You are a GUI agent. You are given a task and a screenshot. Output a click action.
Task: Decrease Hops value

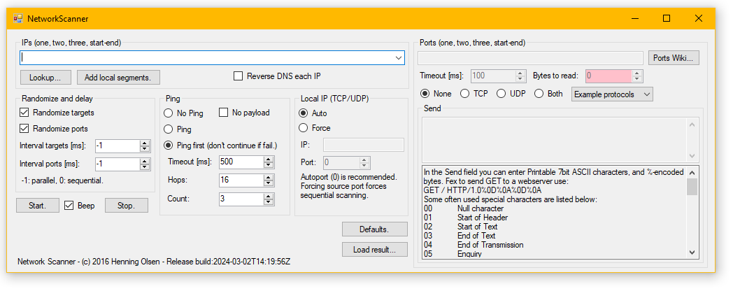[x=269, y=183]
